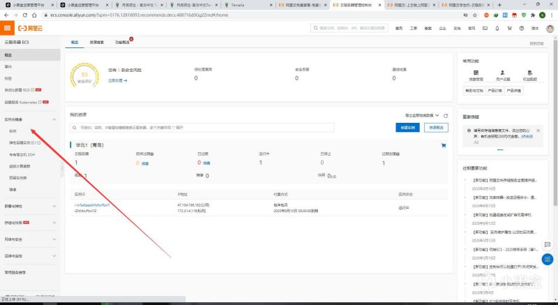Click the Product Details button
Screen dimensions: 558x305
coord(513,91)
